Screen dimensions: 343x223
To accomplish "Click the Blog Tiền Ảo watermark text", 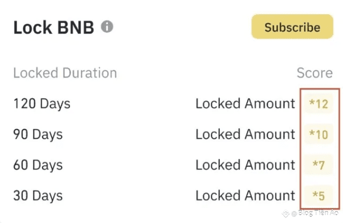I will point(318,213).
